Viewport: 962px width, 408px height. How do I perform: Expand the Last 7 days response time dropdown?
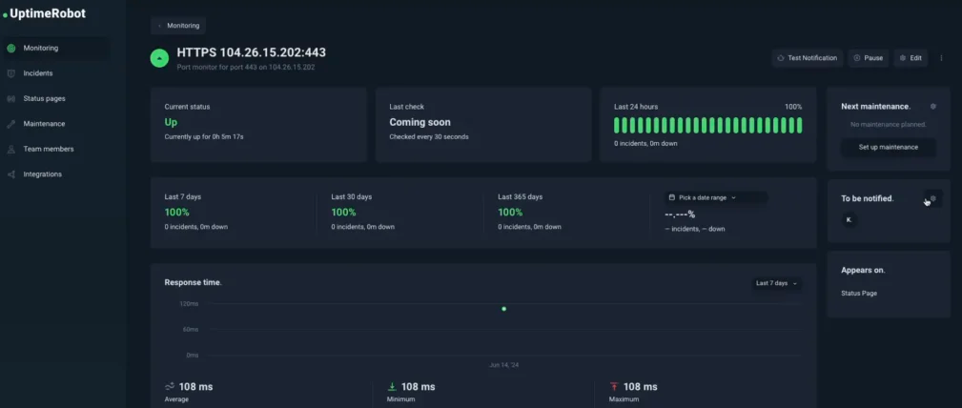776,283
